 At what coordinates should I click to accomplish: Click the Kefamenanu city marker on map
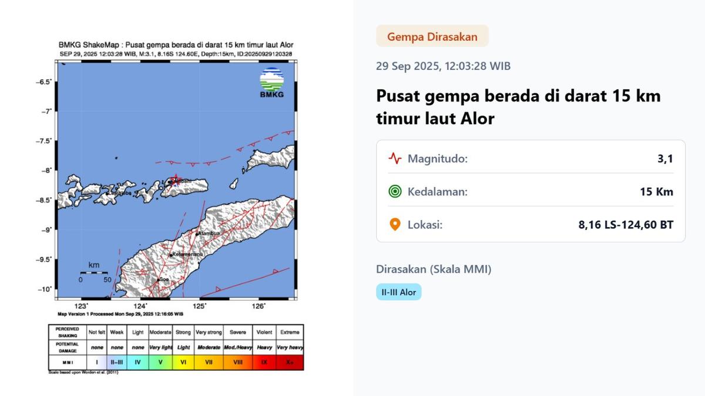click(171, 255)
